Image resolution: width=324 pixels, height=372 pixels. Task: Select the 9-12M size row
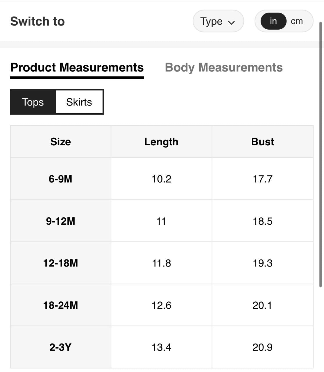[x=60, y=221]
